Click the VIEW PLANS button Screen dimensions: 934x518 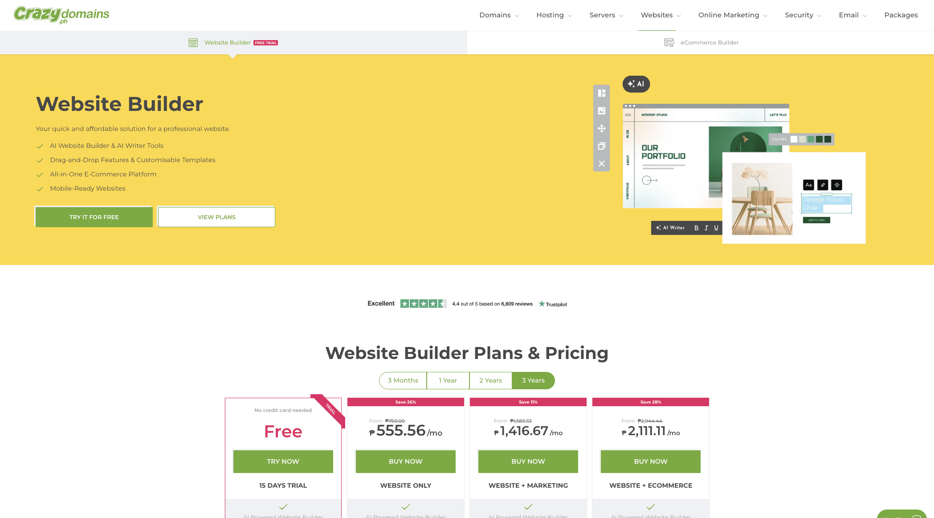(x=216, y=217)
